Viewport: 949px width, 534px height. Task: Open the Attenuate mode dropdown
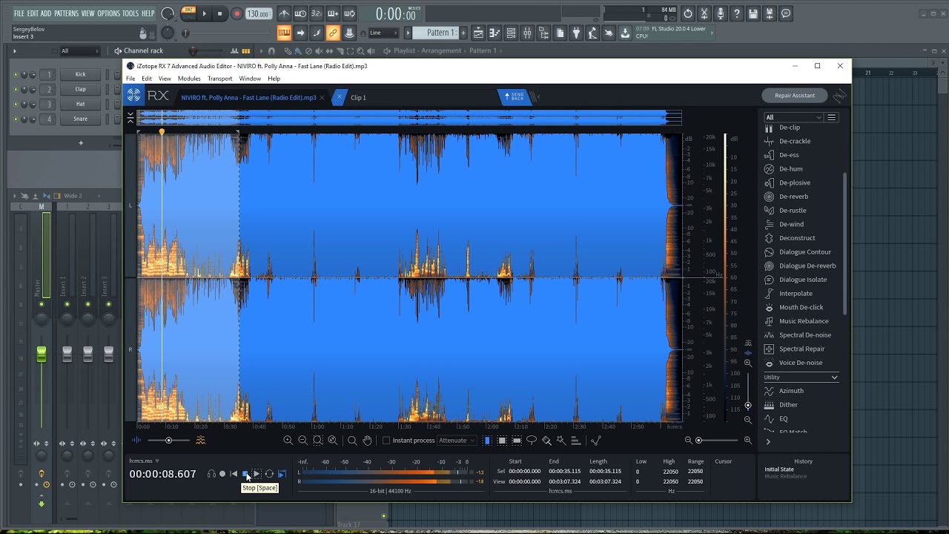(x=456, y=441)
